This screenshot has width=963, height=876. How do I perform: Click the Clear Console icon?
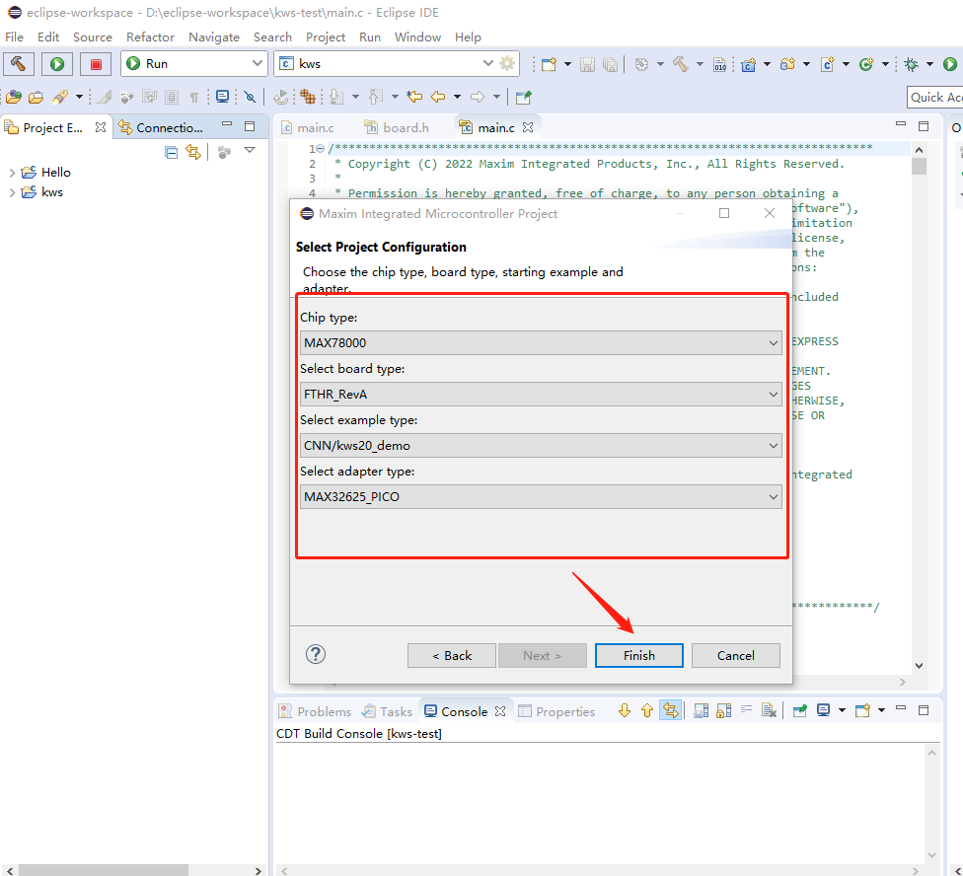tap(769, 711)
